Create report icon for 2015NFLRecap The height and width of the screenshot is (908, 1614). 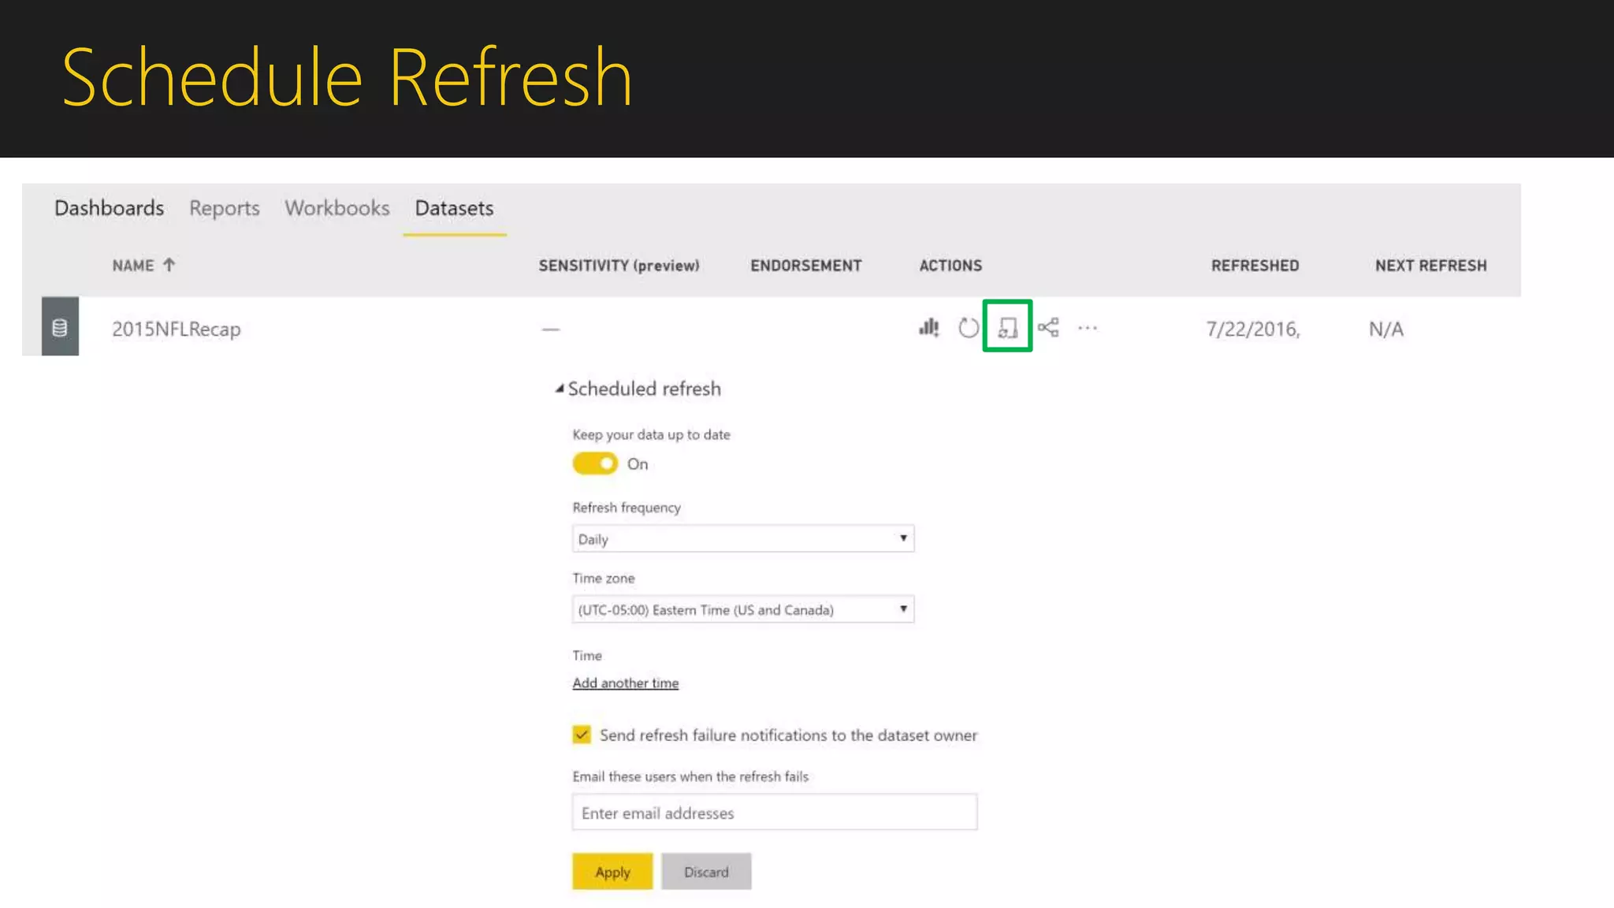pos(929,327)
